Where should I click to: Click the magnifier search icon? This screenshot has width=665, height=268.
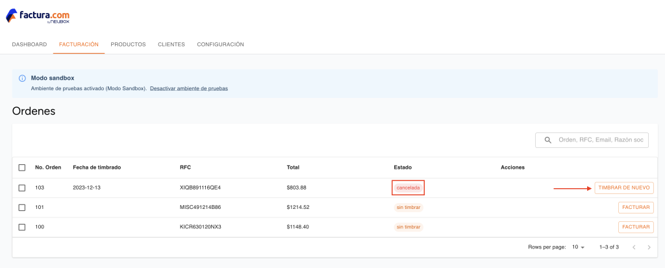click(548, 140)
